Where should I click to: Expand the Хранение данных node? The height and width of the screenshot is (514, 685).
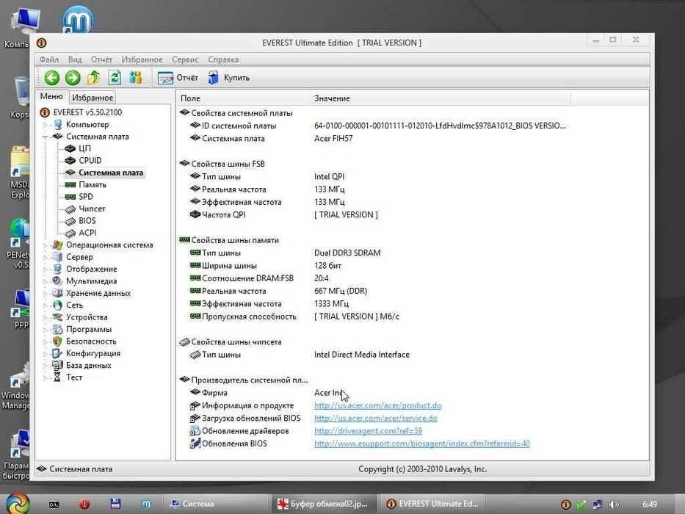45,293
